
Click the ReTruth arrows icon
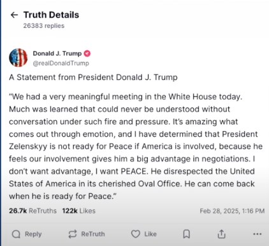73,234
